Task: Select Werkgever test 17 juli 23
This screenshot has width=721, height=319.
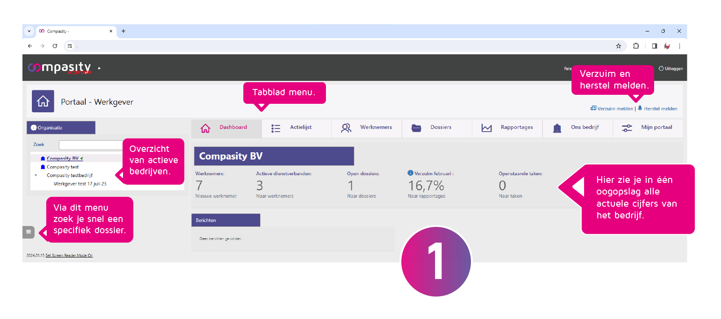Action: tap(80, 184)
